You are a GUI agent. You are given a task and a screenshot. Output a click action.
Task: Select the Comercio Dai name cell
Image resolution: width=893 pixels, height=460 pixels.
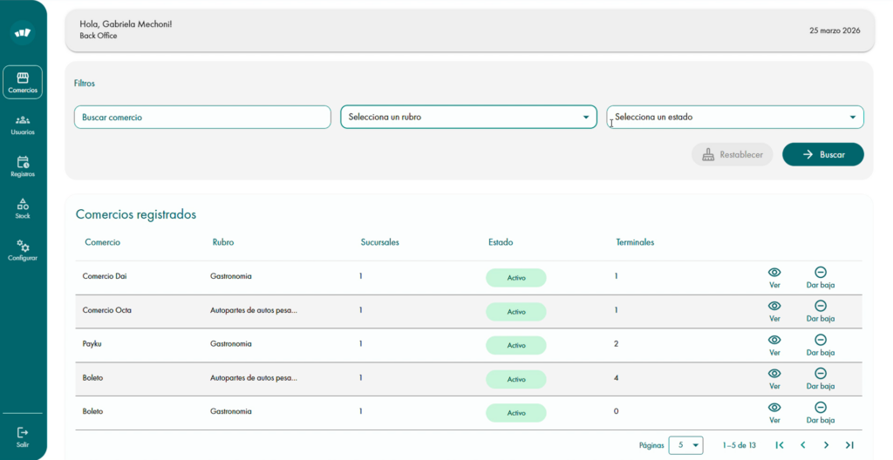(x=105, y=276)
